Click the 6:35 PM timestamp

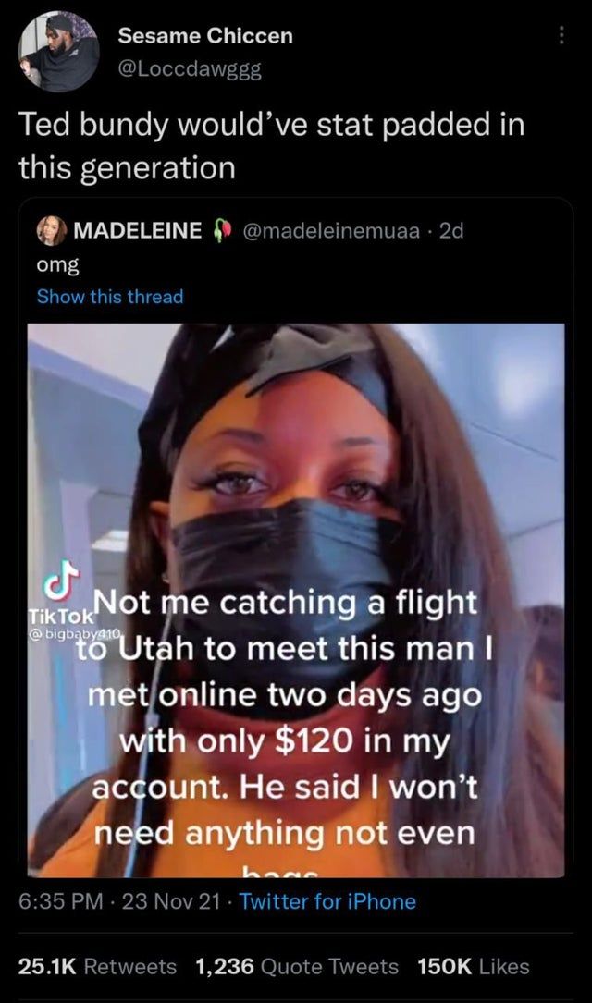pyautogui.click(x=61, y=901)
